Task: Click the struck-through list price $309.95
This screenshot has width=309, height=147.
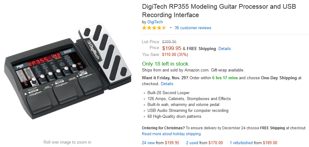Action: [x=169, y=42]
